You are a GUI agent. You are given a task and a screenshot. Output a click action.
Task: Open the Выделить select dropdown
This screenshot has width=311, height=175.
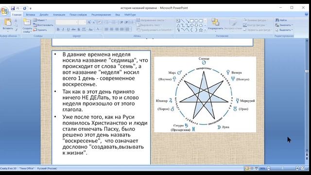pos(284,30)
